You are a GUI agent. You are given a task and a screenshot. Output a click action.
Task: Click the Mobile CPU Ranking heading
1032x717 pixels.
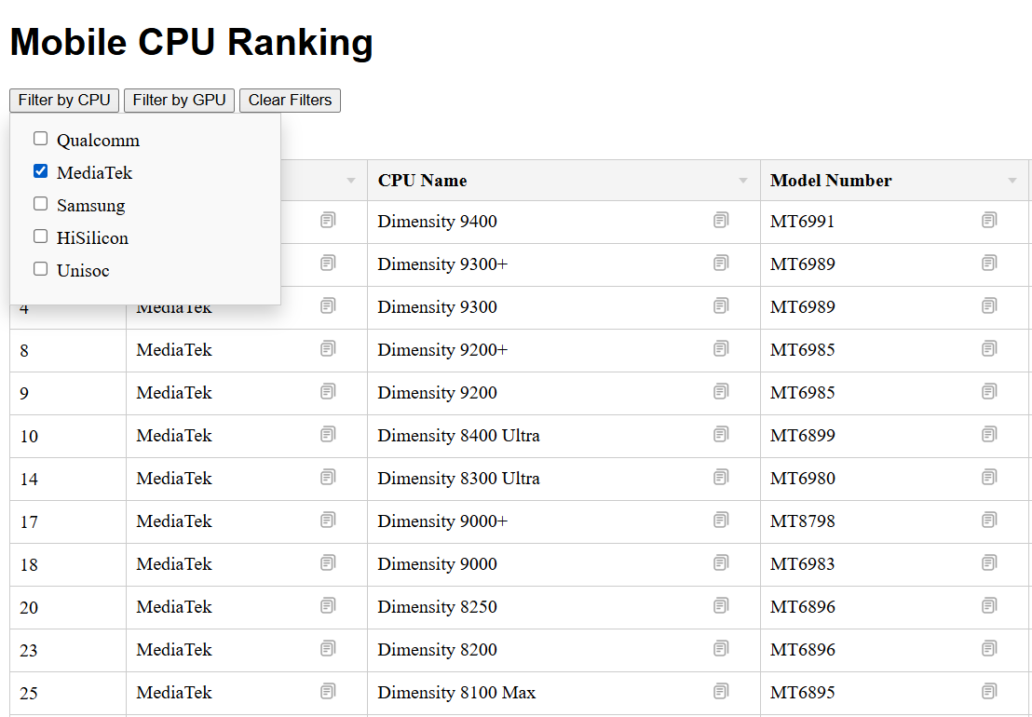pyautogui.click(x=192, y=42)
